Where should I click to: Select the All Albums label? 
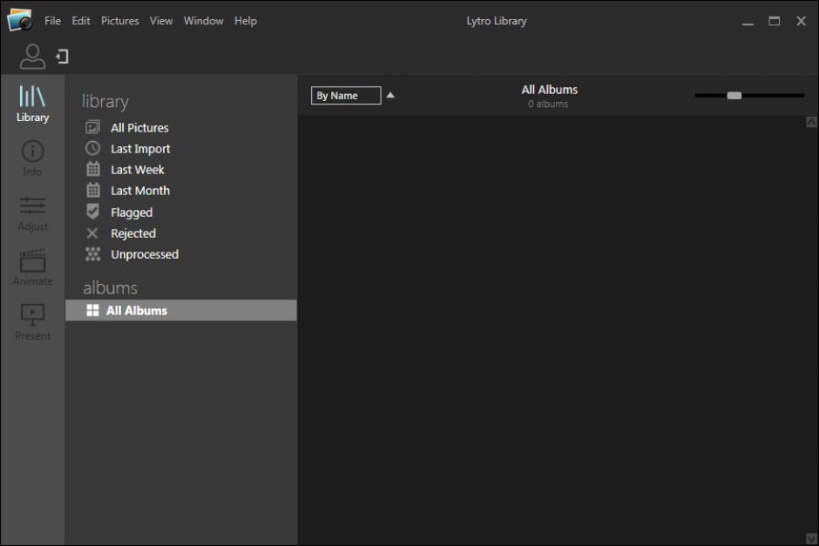tap(137, 311)
